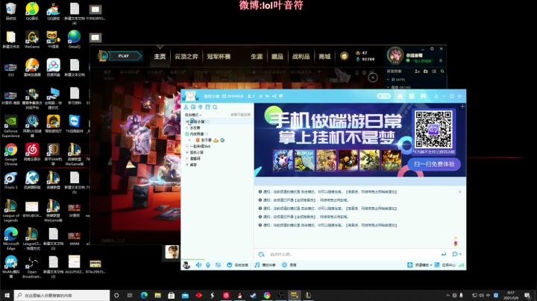Open YY home icon in title bar

point(400,96)
